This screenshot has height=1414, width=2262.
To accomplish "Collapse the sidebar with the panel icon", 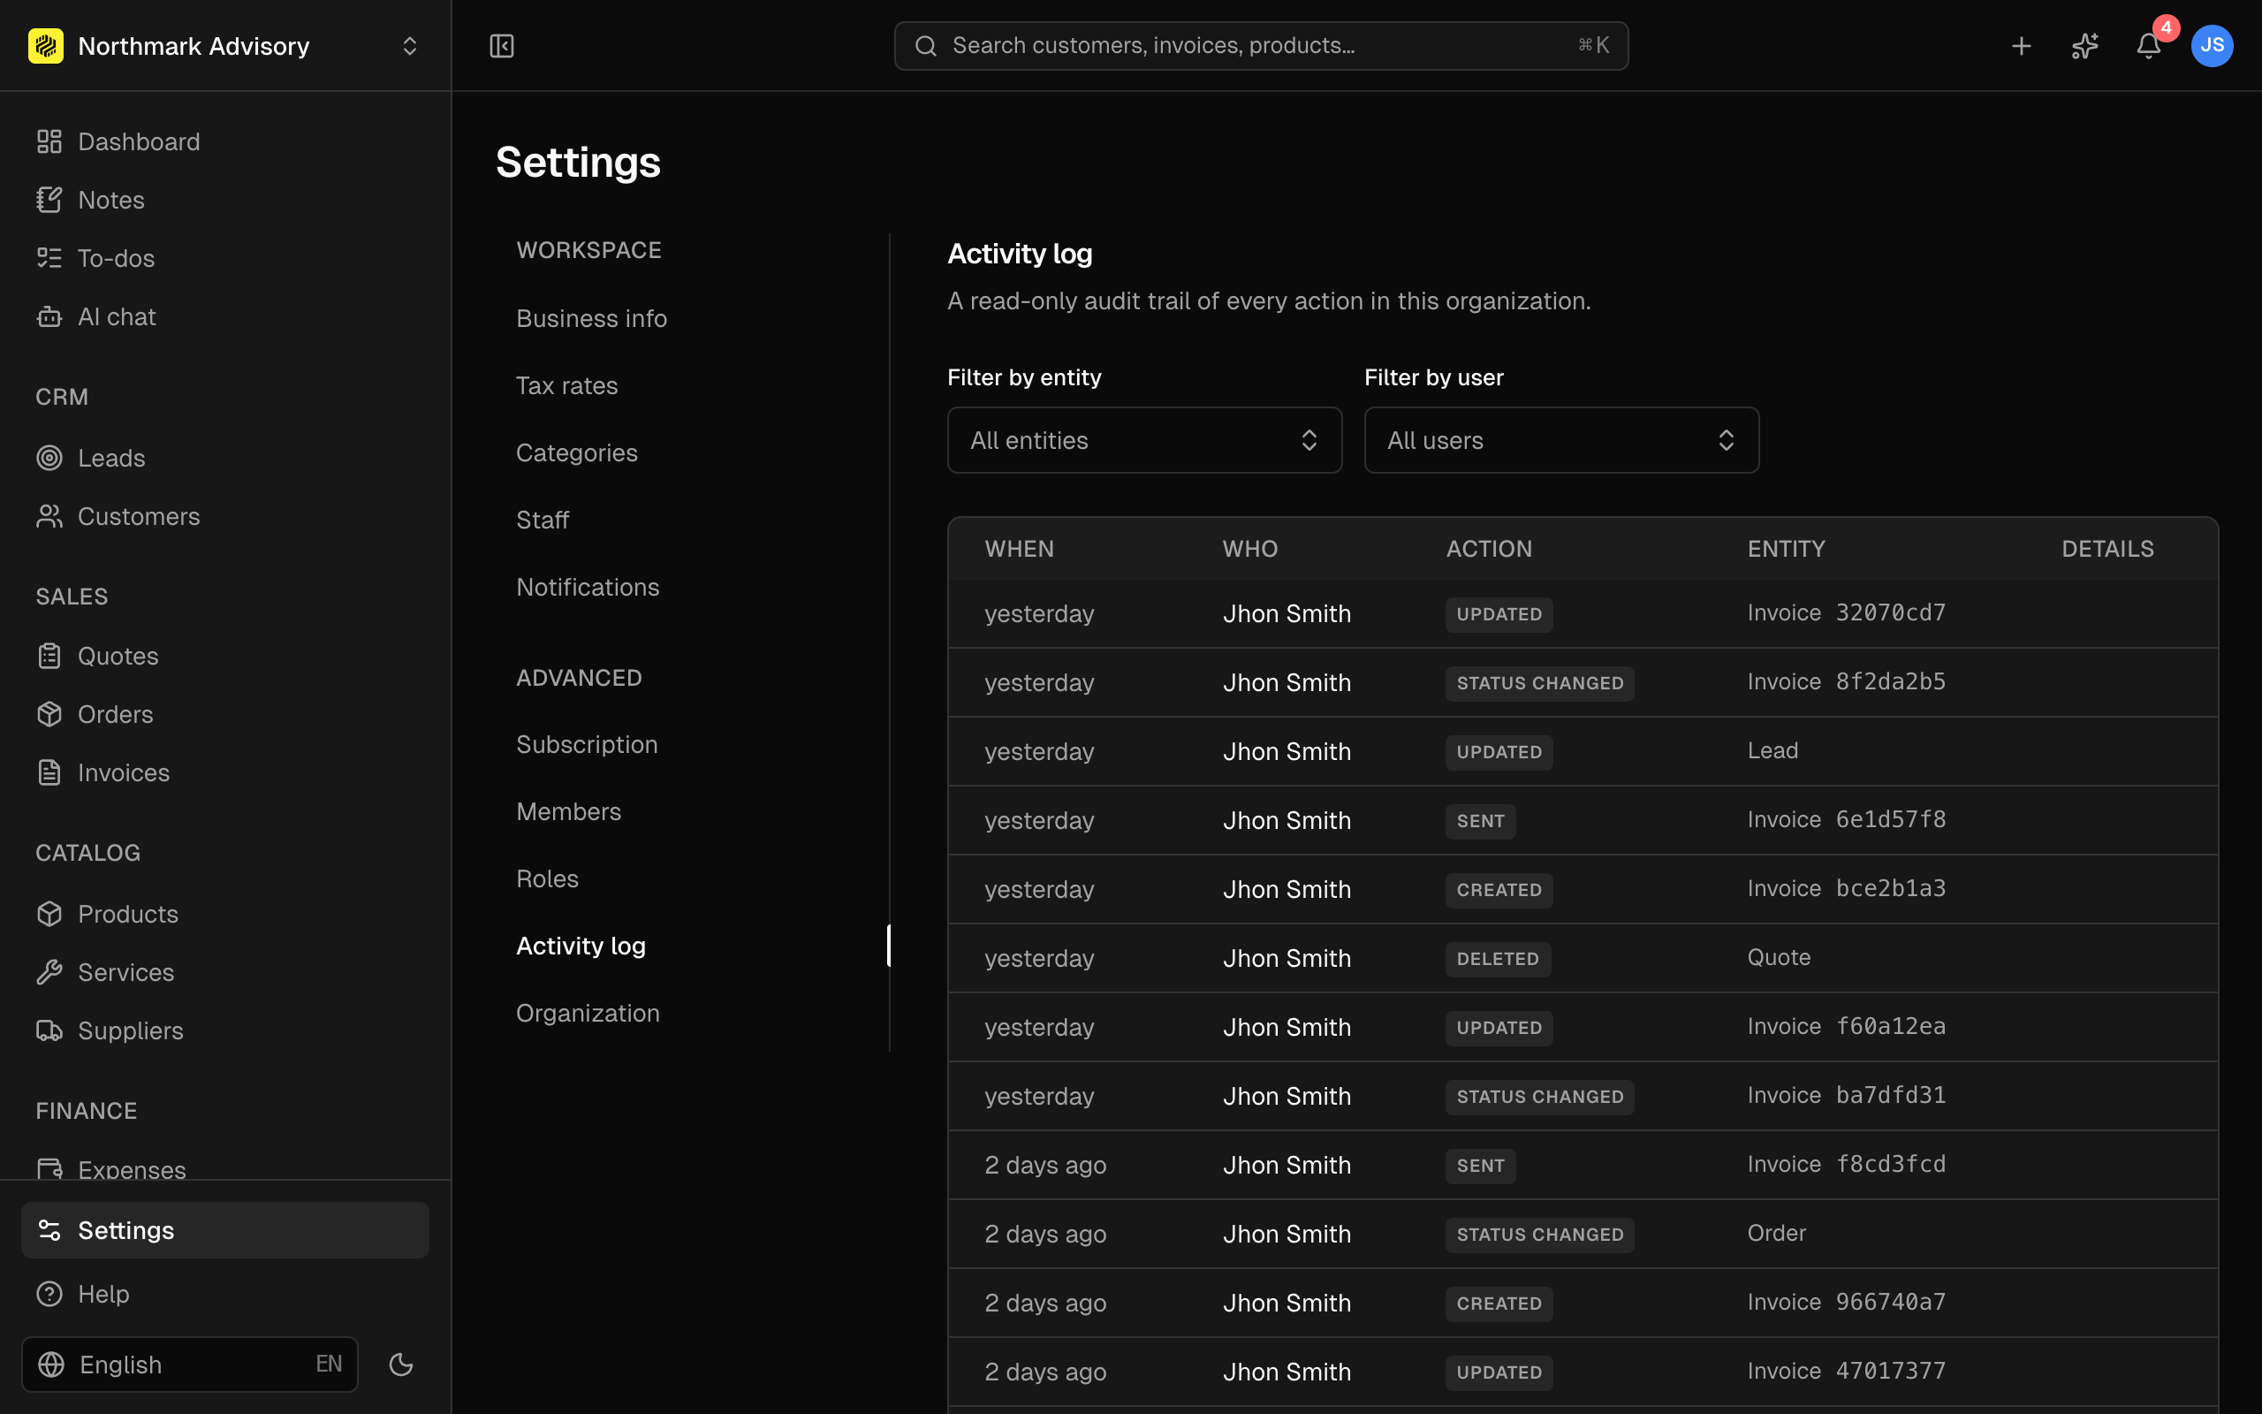I will [502, 46].
